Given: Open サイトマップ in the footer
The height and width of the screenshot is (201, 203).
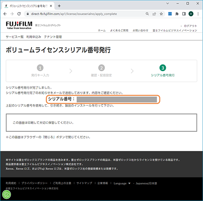Looking at the screenshot, I should point(84,183).
